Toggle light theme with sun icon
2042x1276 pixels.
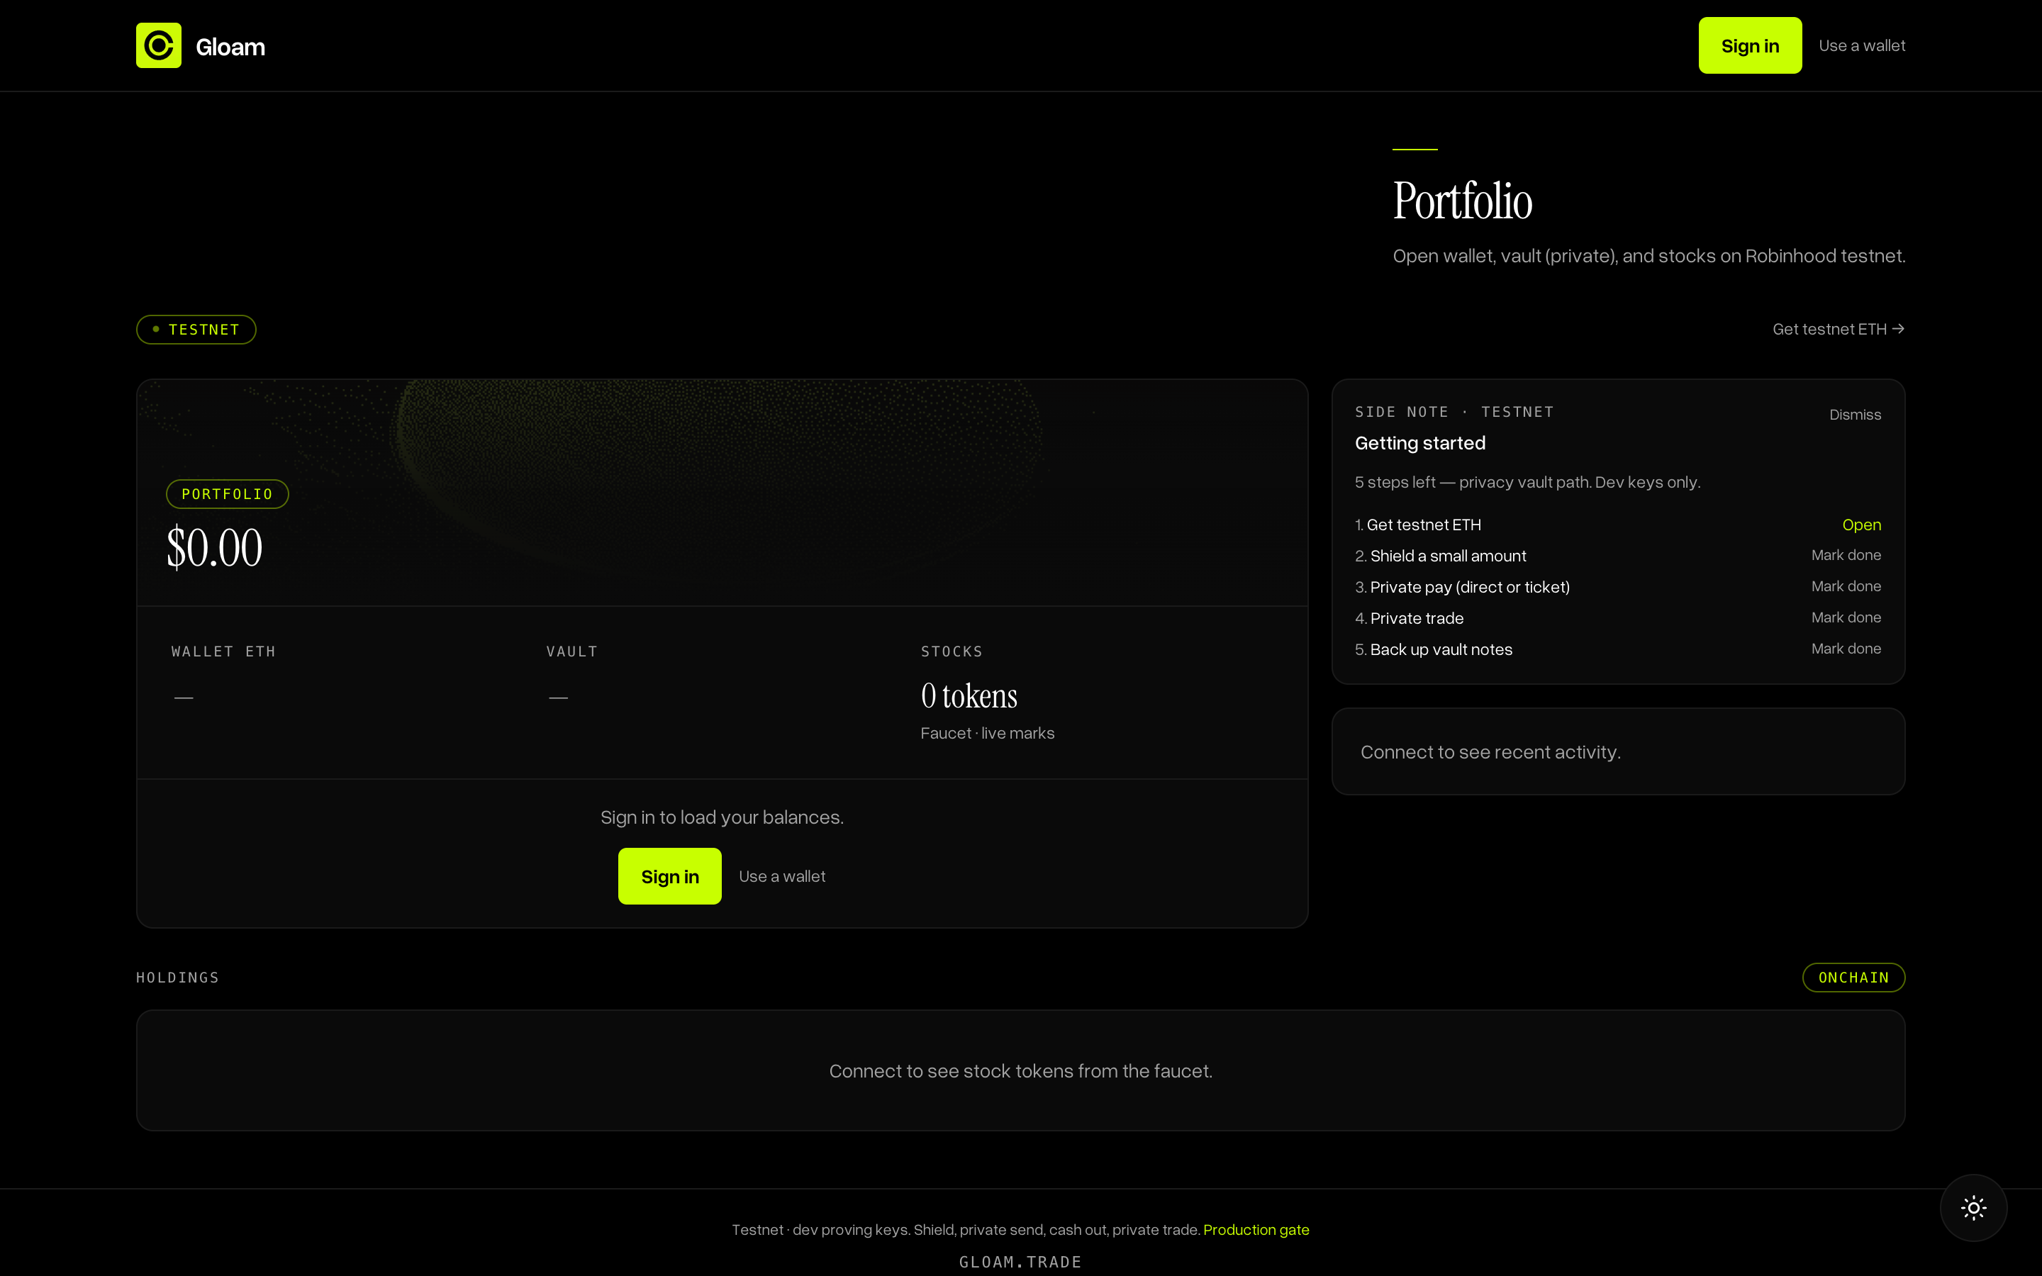pyautogui.click(x=1974, y=1208)
